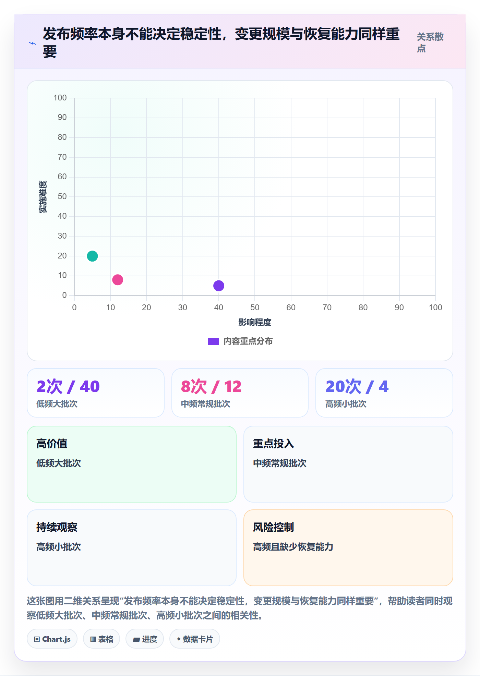480x676 pixels.
Task: Select the pink scatter point on the chart
Action: 118,280
